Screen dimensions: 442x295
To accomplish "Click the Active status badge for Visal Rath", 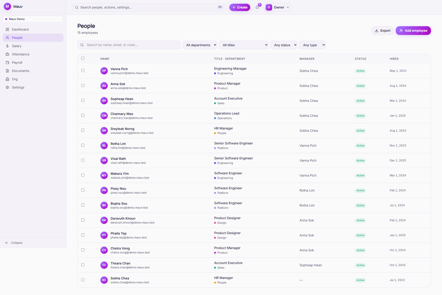I will 360,161.
